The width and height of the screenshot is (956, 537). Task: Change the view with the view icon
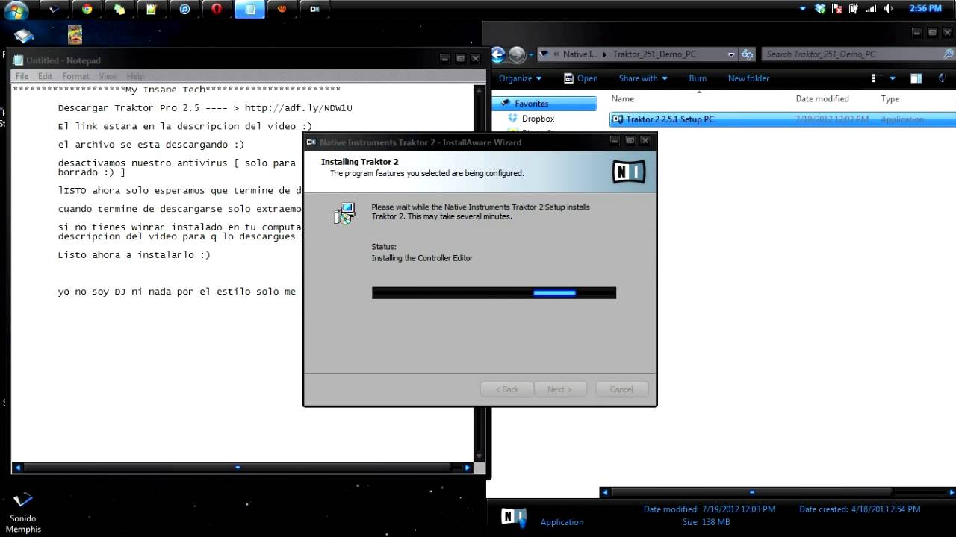pos(878,78)
